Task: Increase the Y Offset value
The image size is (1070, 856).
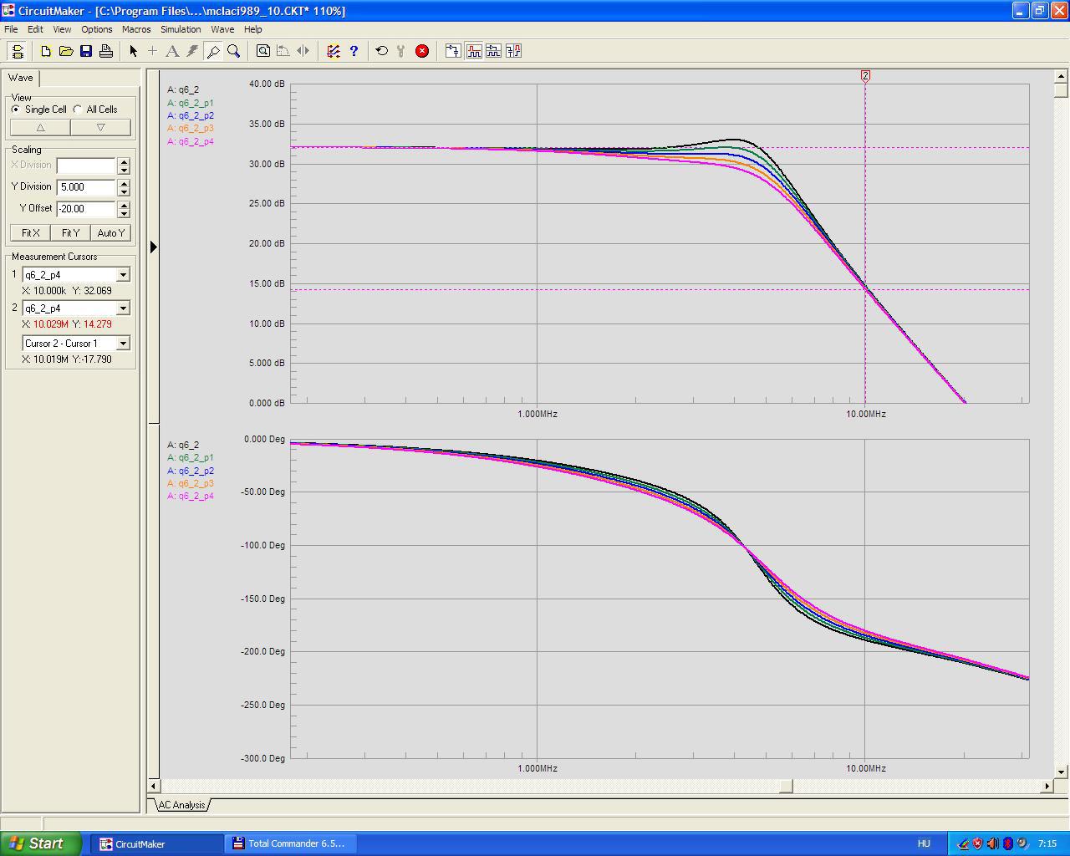Action: (124, 205)
